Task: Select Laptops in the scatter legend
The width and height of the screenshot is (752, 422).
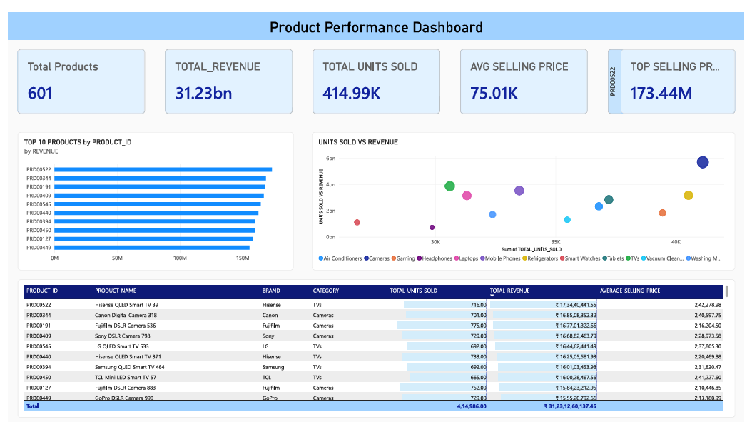Action: click(x=466, y=258)
